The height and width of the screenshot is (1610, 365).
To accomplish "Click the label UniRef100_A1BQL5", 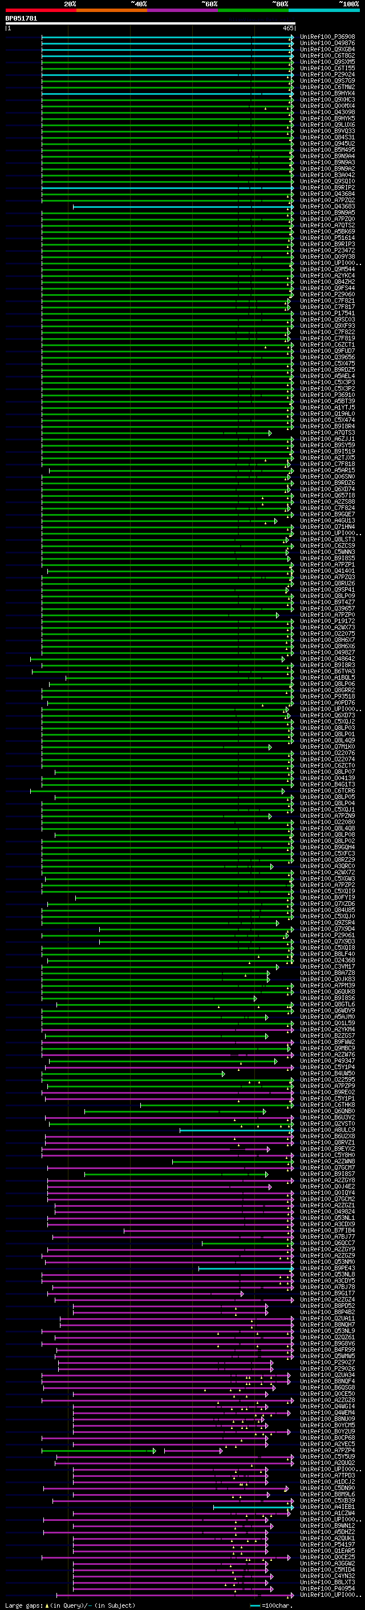I will 327,677.
